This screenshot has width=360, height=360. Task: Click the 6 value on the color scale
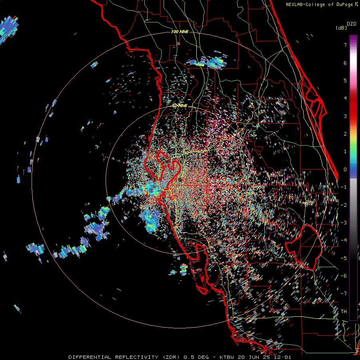tap(345, 63)
